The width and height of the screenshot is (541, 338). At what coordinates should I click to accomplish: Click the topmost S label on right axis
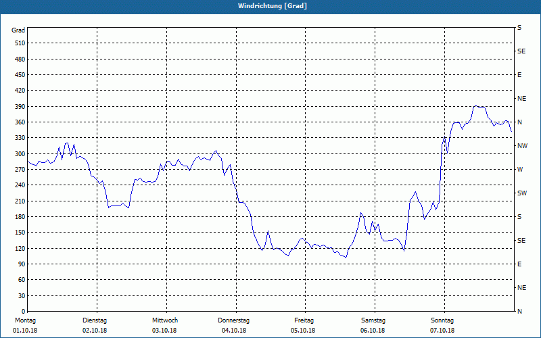pyautogui.click(x=519, y=28)
